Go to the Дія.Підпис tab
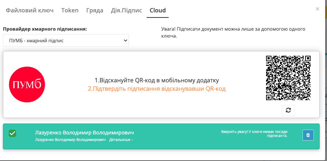 click(x=126, y=11)
